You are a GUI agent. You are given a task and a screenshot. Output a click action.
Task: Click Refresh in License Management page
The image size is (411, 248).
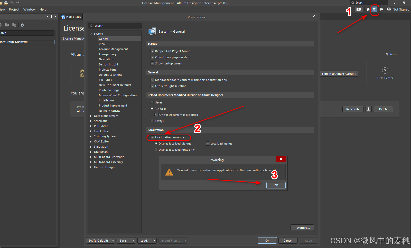pyautogui.click(x=393, y=54)
